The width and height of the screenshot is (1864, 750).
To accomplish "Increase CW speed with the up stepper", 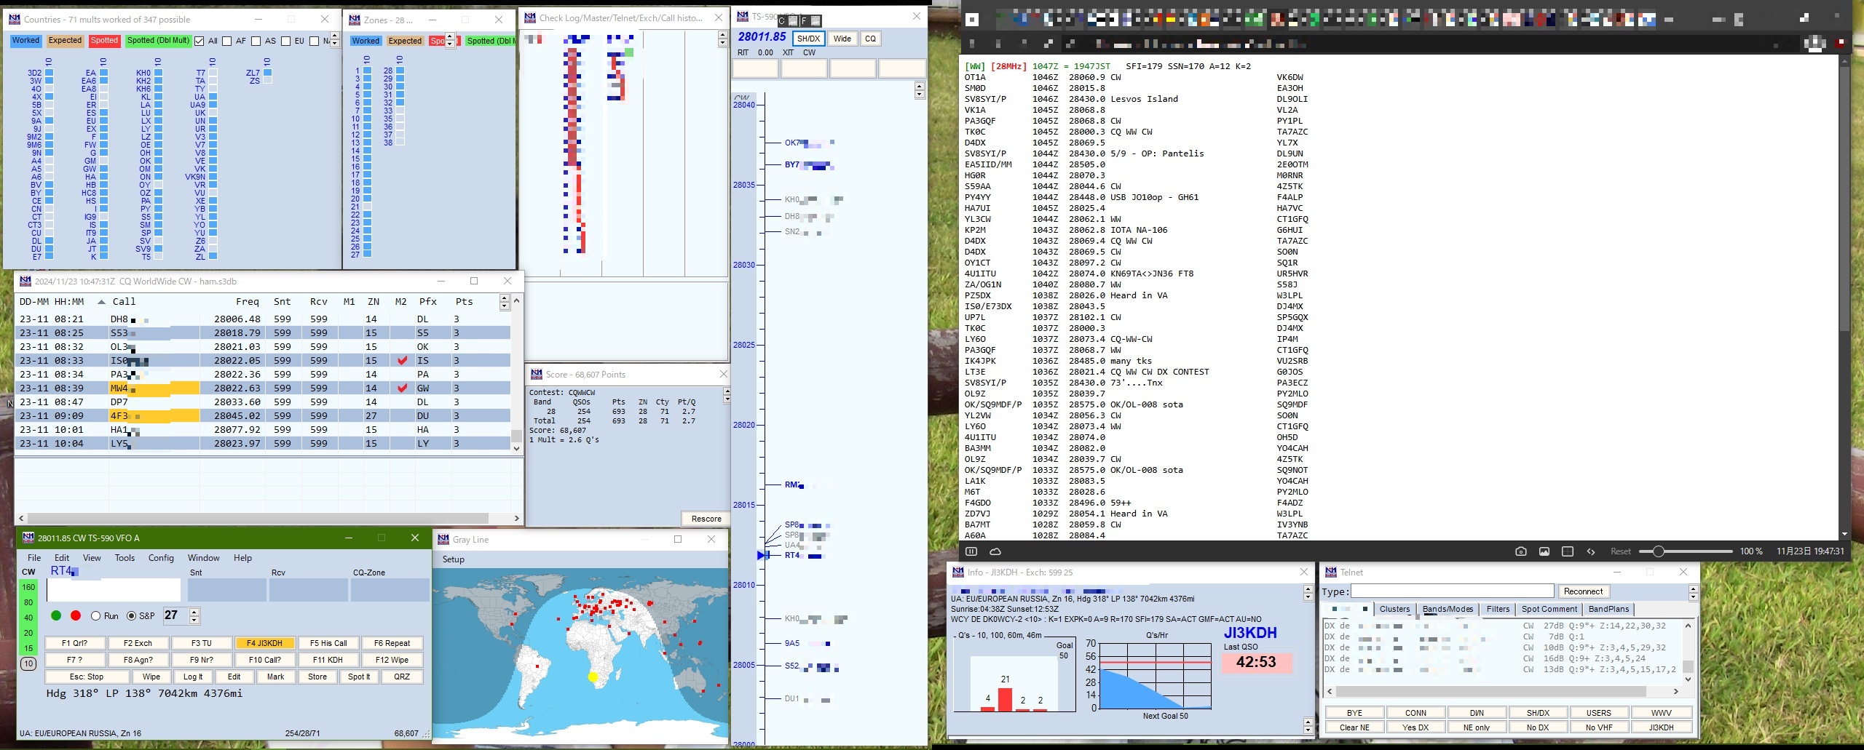I will click(194, 612).
